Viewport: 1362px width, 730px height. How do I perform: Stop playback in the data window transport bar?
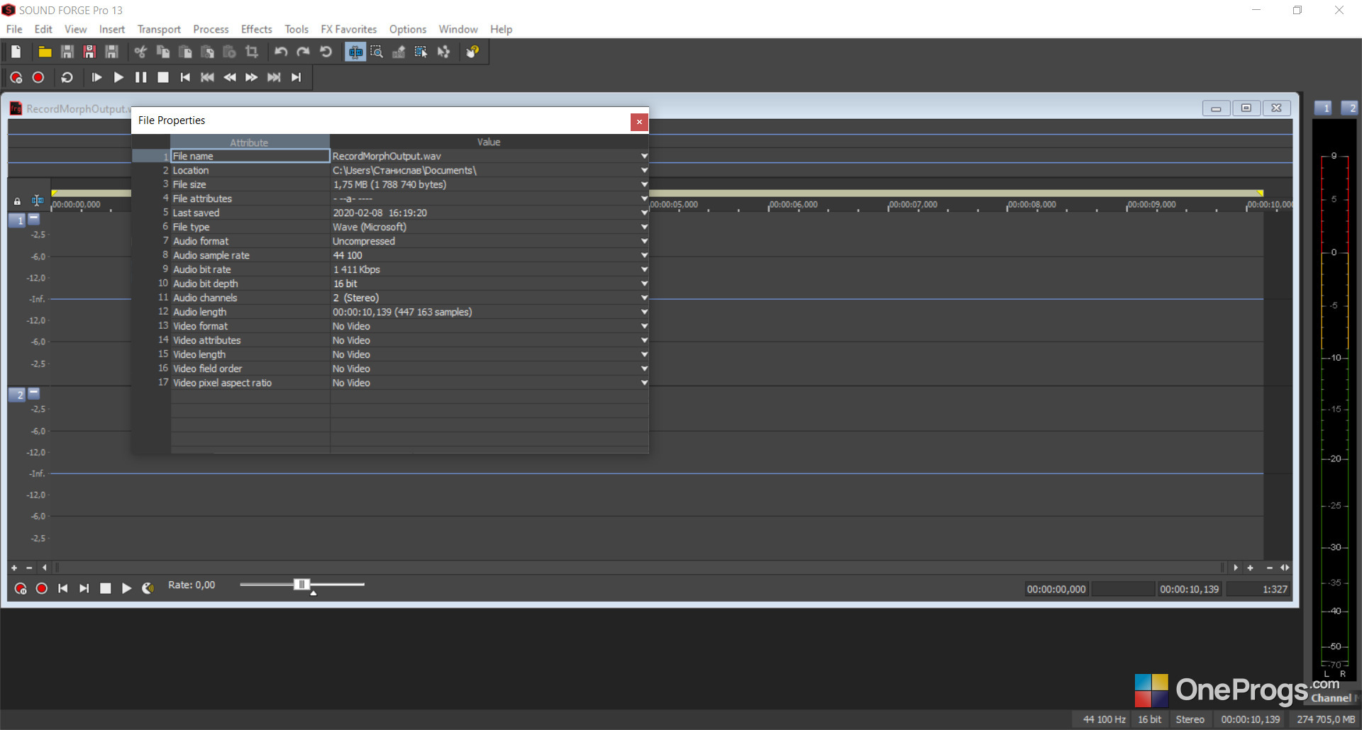click(106, 588)
